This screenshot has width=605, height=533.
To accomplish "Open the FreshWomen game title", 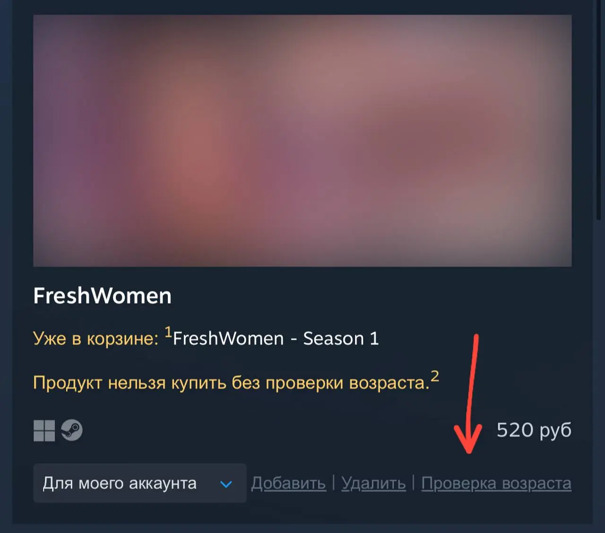I will tap(103, 296).
